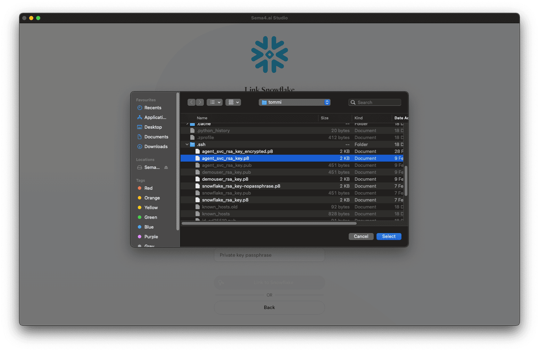This screenshot has height=351, width=539.
Task: Open Downloads from the sidebar
Action: [x=156, y=146]
